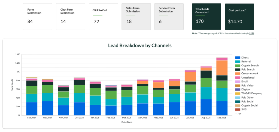Expand legend with the down chevron

tap(240, 114)
